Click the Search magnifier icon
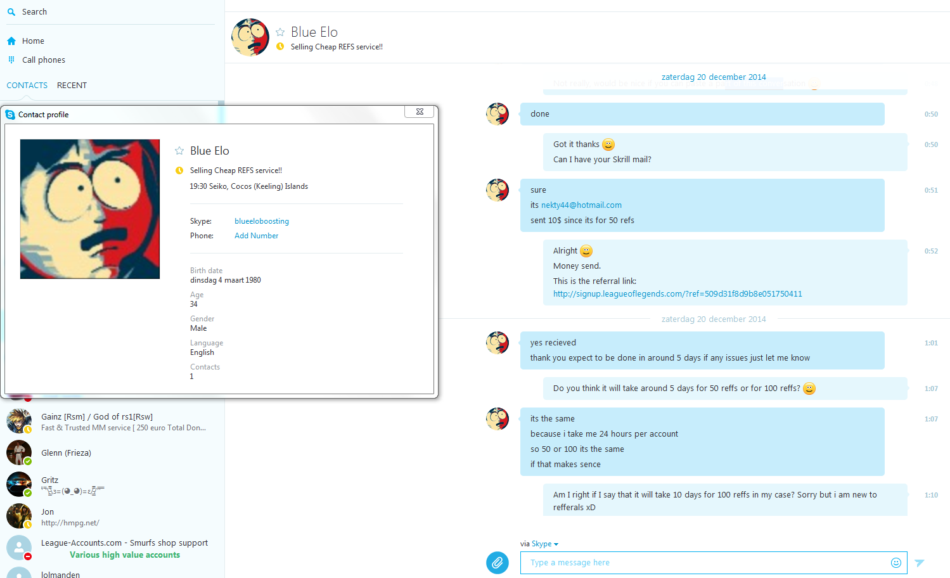Screen dimensions: 950x578 click(11, 12)
